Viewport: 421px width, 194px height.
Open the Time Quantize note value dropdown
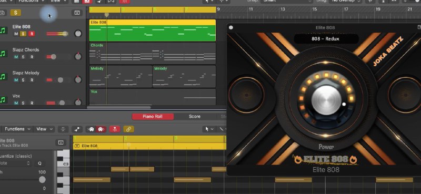15,163
